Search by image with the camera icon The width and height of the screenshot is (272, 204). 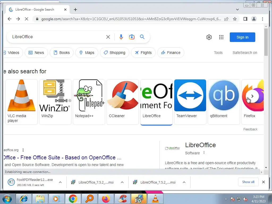pyautogui.click(x=132, y=37)
